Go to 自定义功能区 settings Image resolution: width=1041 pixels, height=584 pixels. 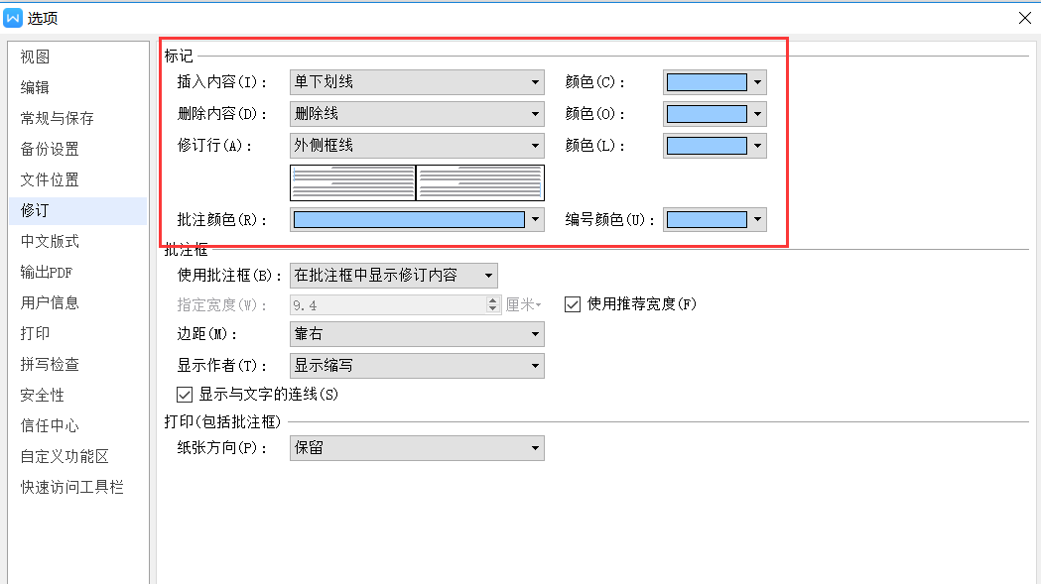[65, 457]
